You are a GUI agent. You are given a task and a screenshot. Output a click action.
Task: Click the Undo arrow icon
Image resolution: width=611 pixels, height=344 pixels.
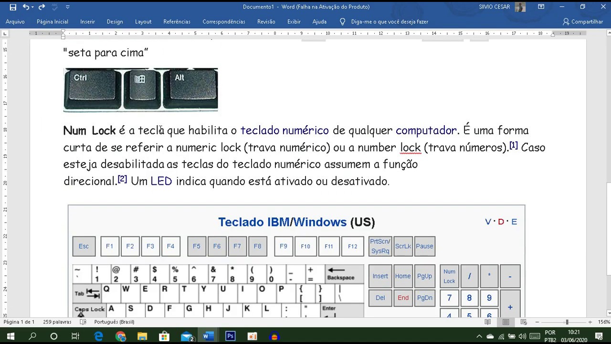coord(26,7)
